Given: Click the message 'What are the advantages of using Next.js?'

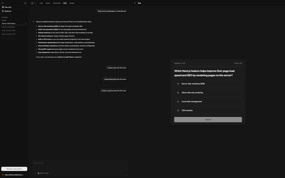Looking at the screenshot, I should point(112,11).
